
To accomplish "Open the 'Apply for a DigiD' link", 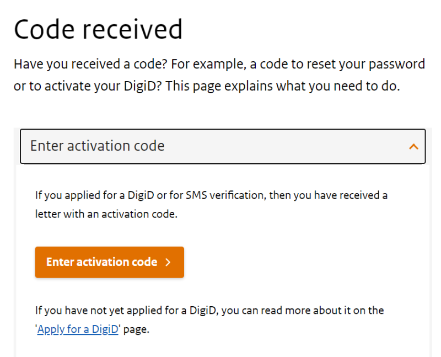I will coord(78,331).
